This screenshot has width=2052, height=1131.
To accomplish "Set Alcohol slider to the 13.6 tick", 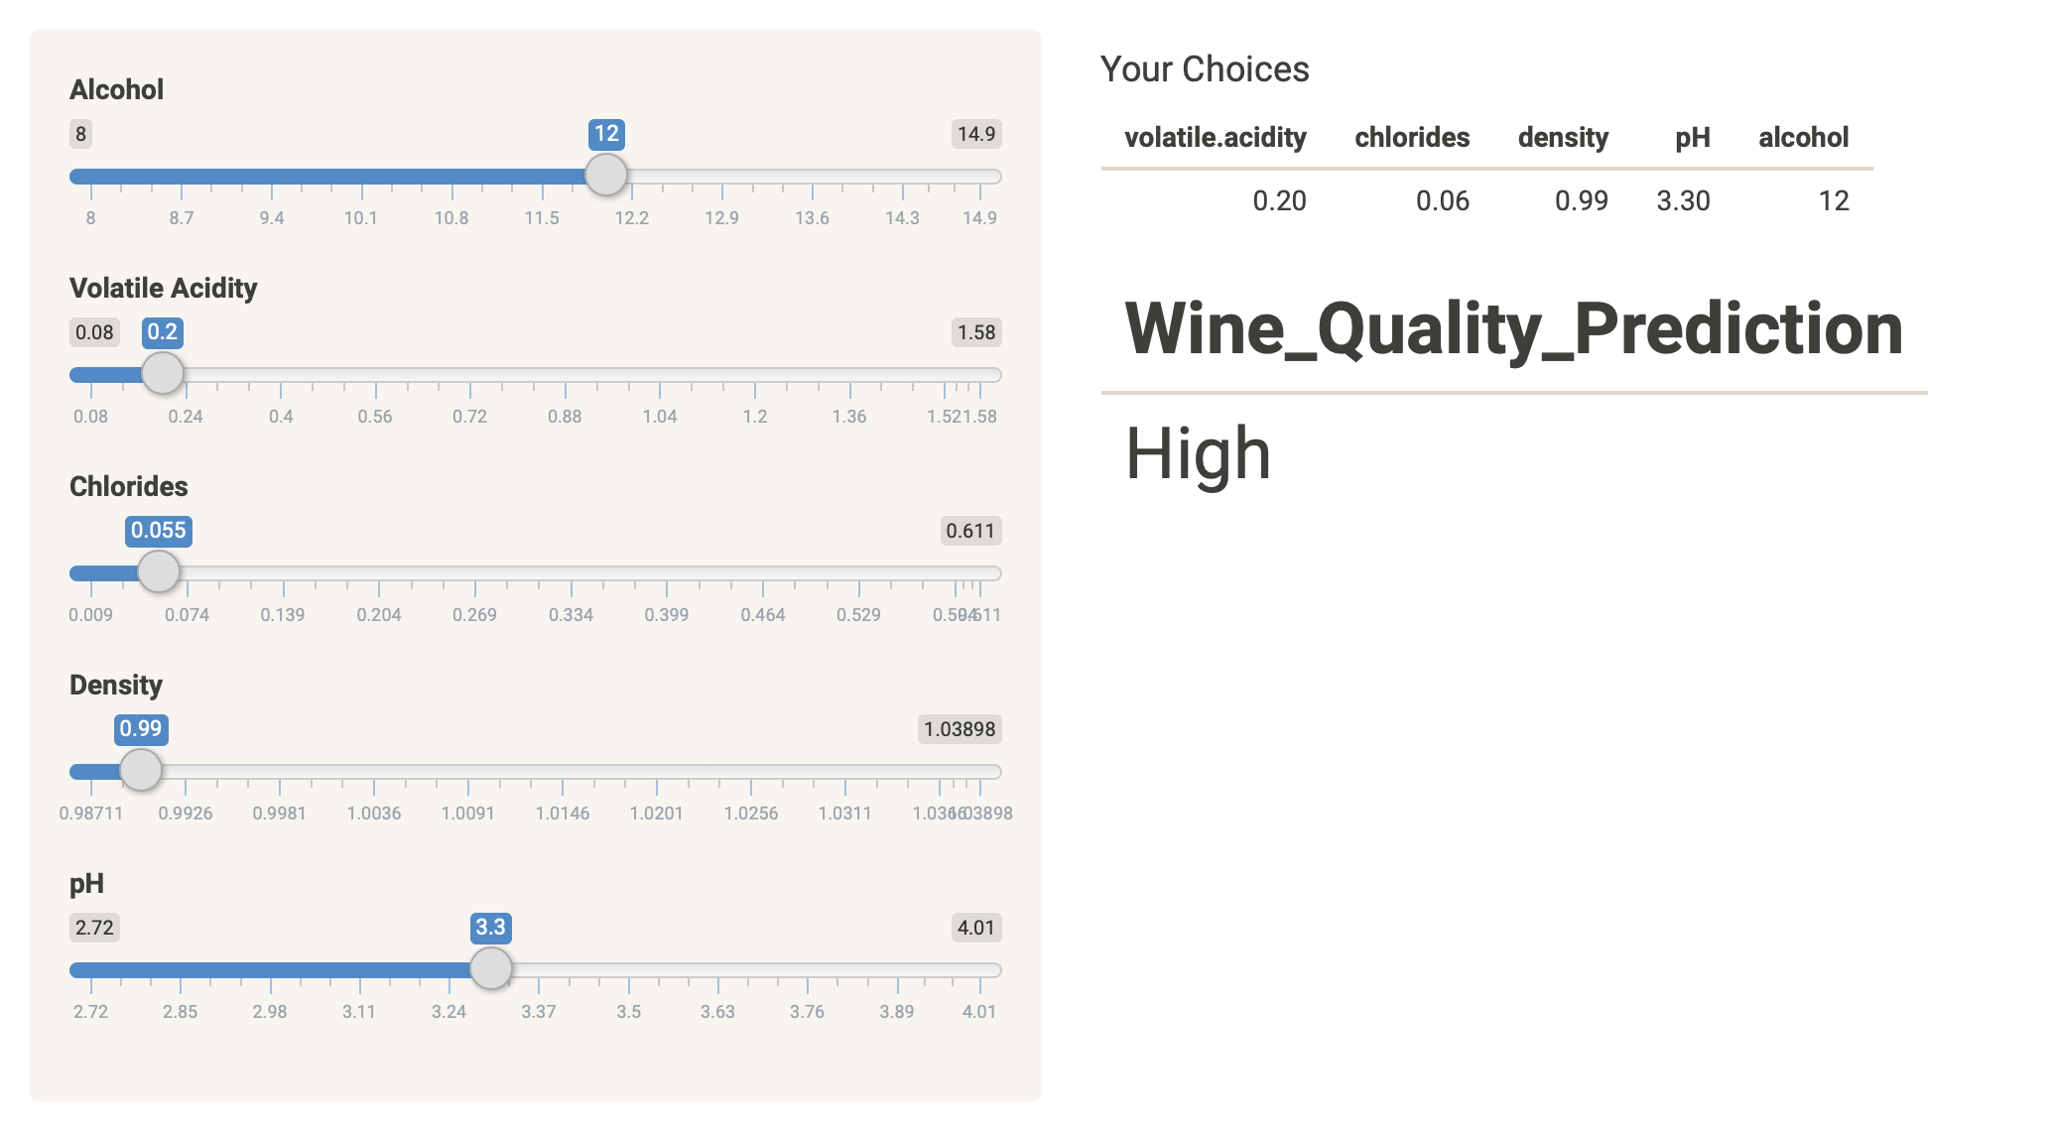I will [x=813, y=177].
